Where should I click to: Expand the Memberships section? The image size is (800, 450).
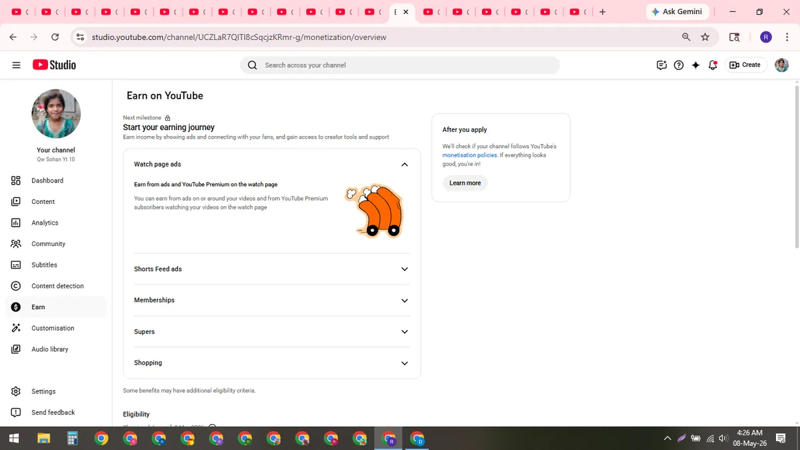pos(404,301)
